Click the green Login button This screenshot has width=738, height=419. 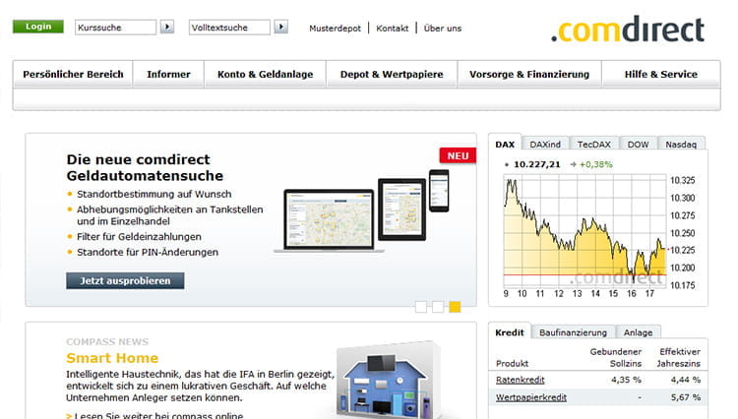tap(38, 27)
